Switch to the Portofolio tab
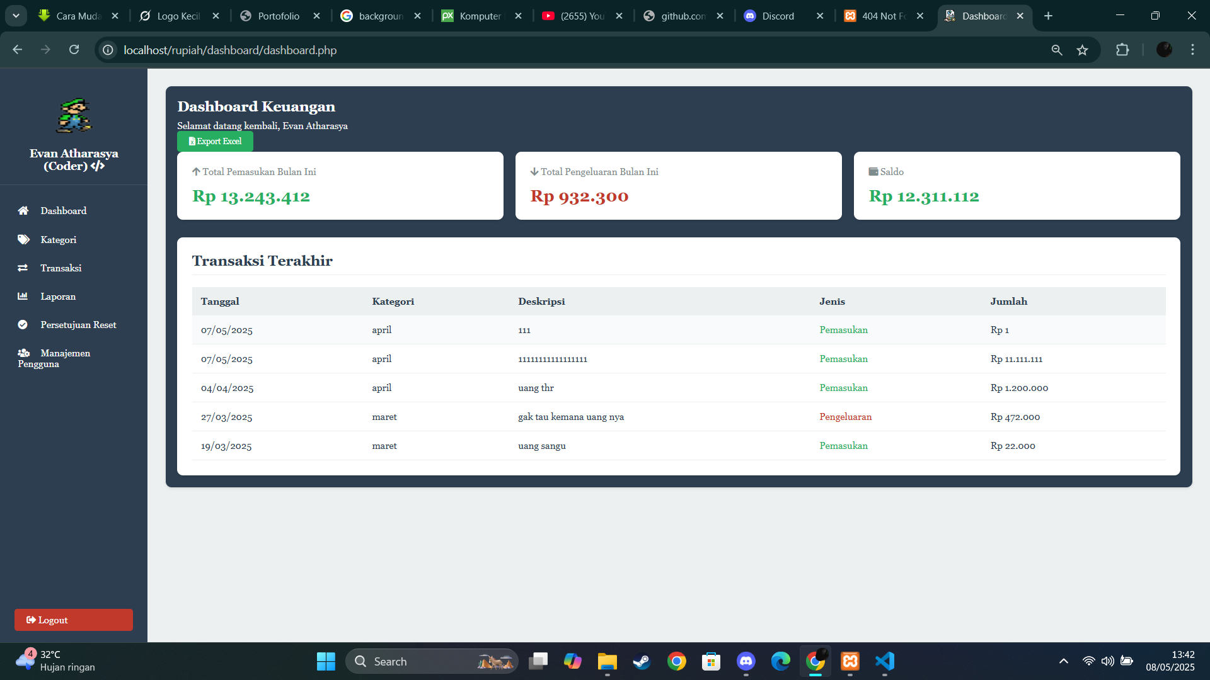This screenshot has width=1210, height=680. coord(279,16)
